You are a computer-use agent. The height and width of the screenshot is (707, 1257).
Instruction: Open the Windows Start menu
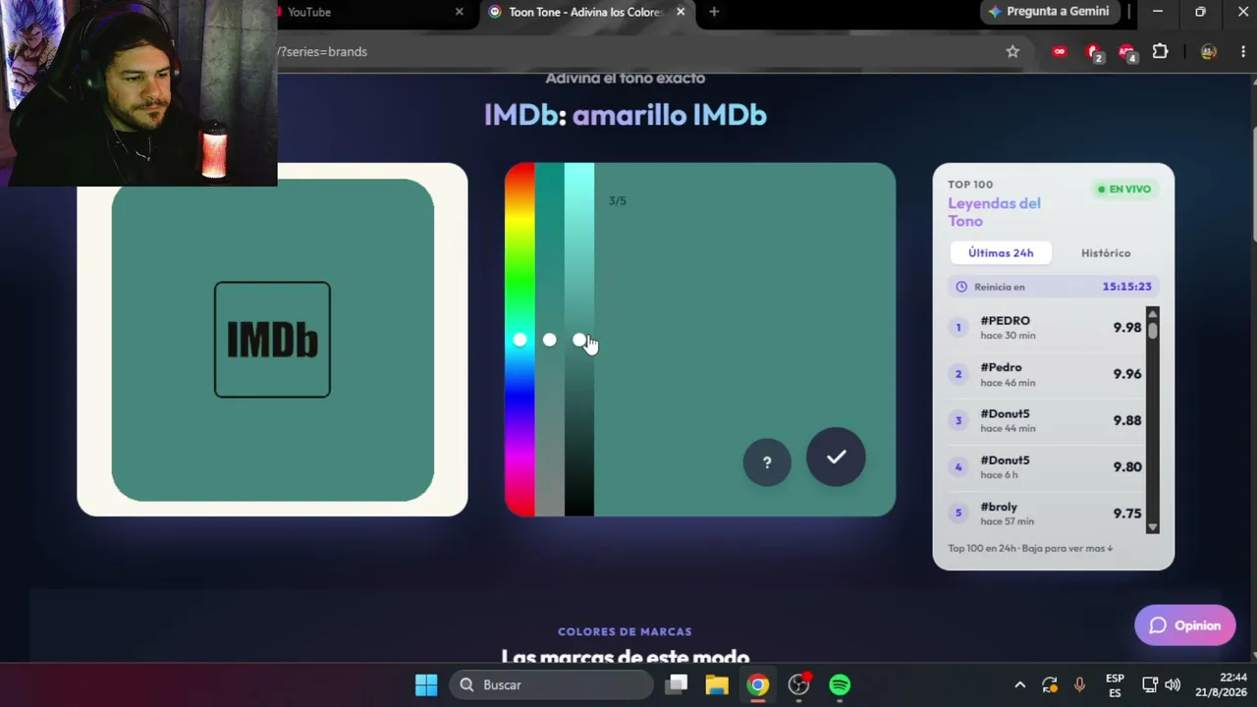426,684
